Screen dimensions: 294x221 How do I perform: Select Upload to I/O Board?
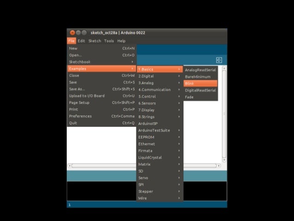pyautogui.click(x=102, y=96)
